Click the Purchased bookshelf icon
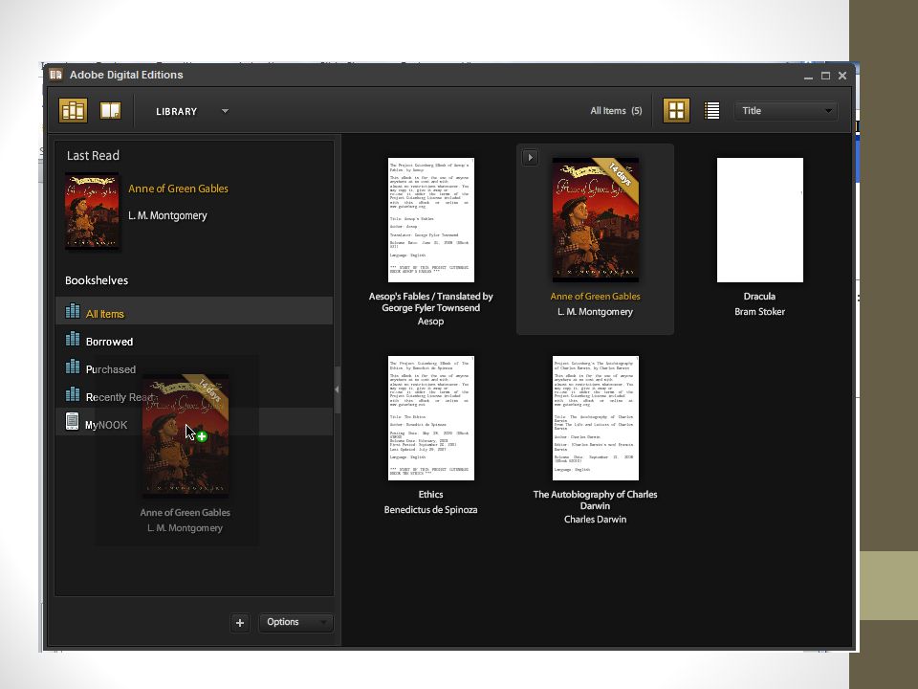This screenshot has width=918, height=689. [73, 367]
